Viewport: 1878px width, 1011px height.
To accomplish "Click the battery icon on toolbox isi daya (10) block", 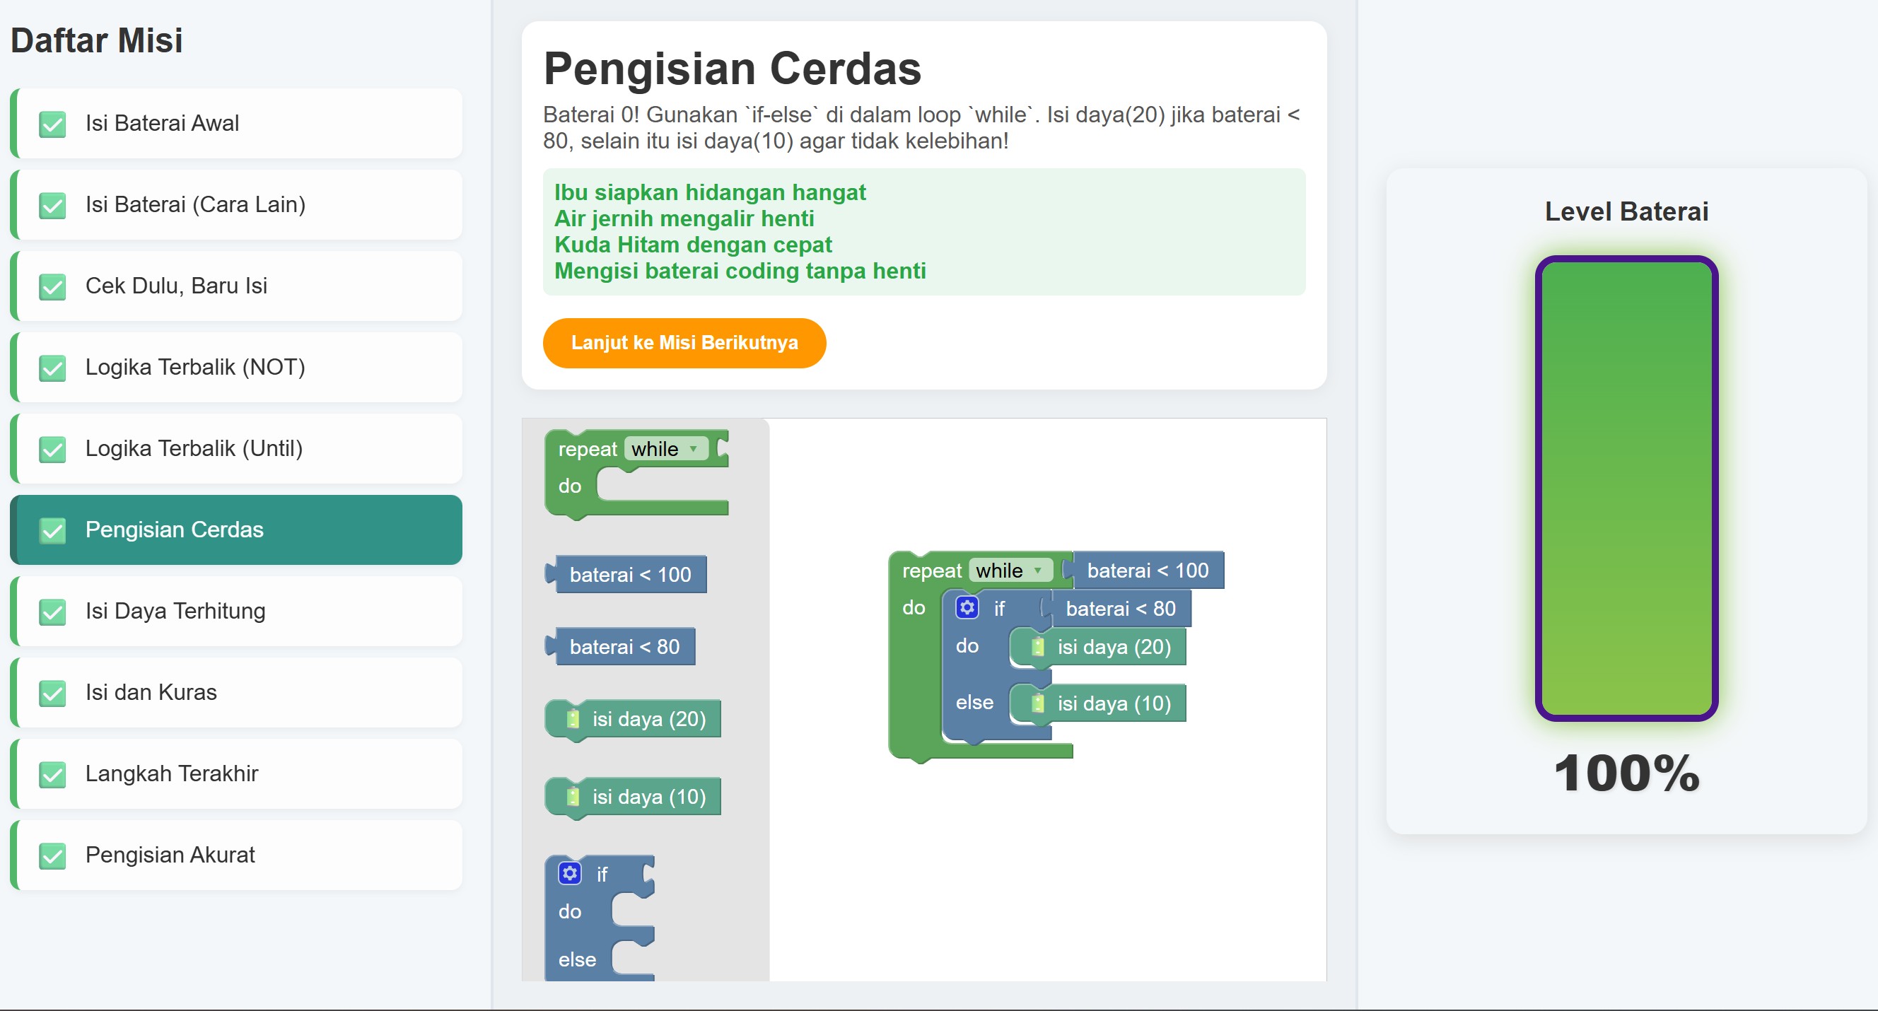I will click(x=573, y=797).
